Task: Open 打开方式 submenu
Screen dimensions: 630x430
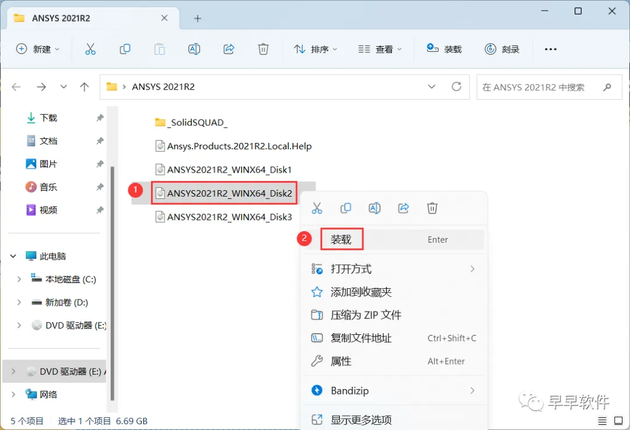Action: tap(393, 269)
